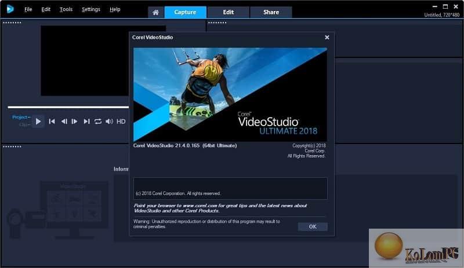Toggle HD preview mode
The width and height of the screenshot is (464, 268).
pos(121,122)
